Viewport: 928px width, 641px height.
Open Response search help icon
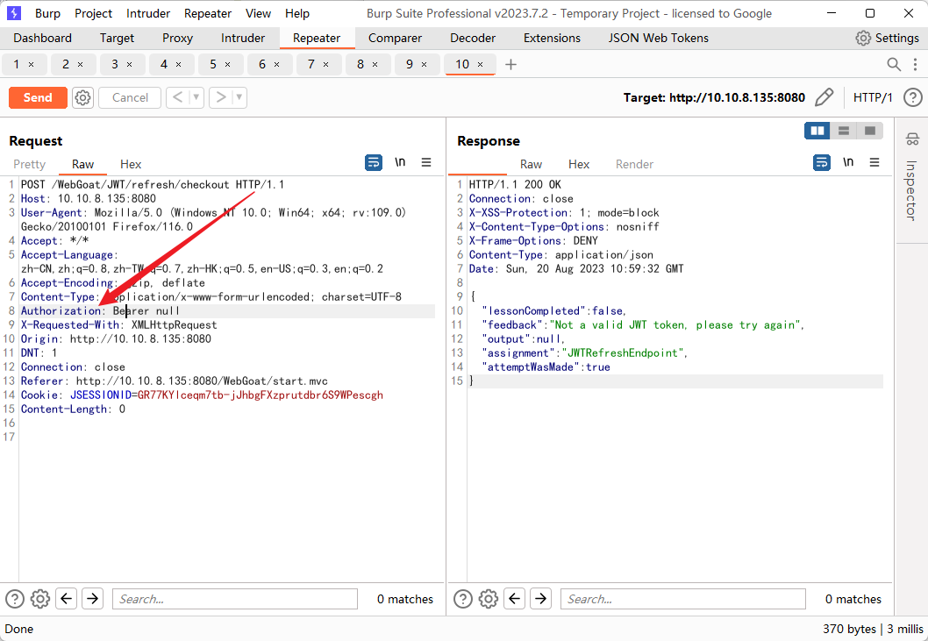click(463, 599)
